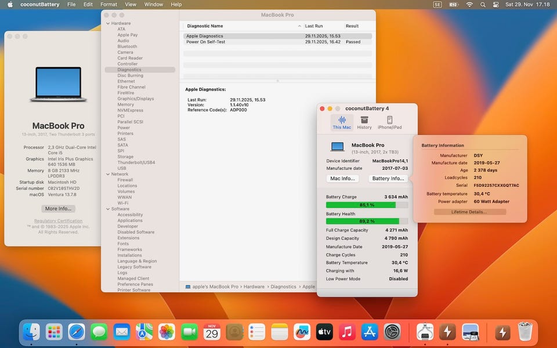Click the Battery Health progress bar
Image resolution: width=557 pixels, height=348 pixels.
(x=366, y=221)
